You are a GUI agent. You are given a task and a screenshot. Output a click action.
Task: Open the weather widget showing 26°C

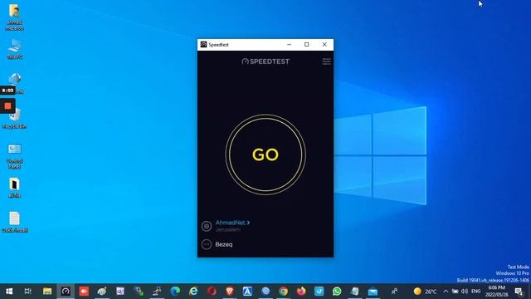(426, 292)
